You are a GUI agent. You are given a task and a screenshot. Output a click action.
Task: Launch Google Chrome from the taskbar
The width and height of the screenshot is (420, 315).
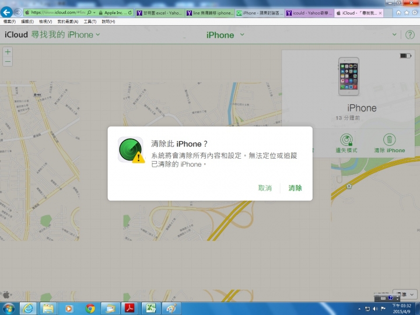pyautogui.click(x=90, y=309)
